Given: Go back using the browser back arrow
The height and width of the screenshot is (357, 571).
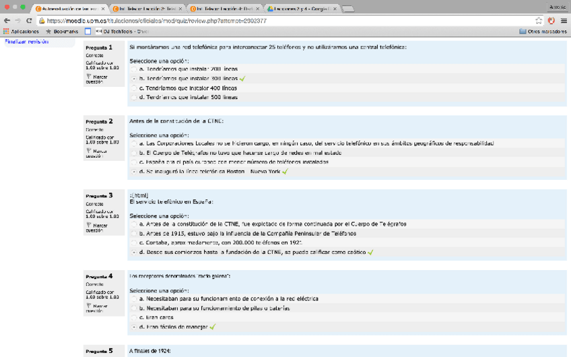Looking at the screenshot, I should pos(7,21).
